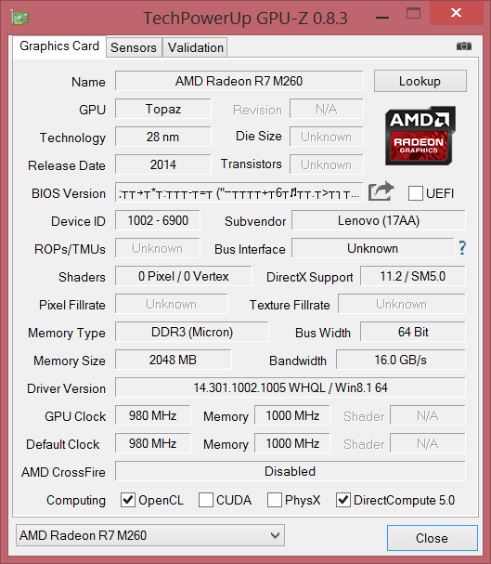Viewport: 491px width, 564px height.
Task: Enable the CUDA checkbox
Action: [x=206, y=500]
